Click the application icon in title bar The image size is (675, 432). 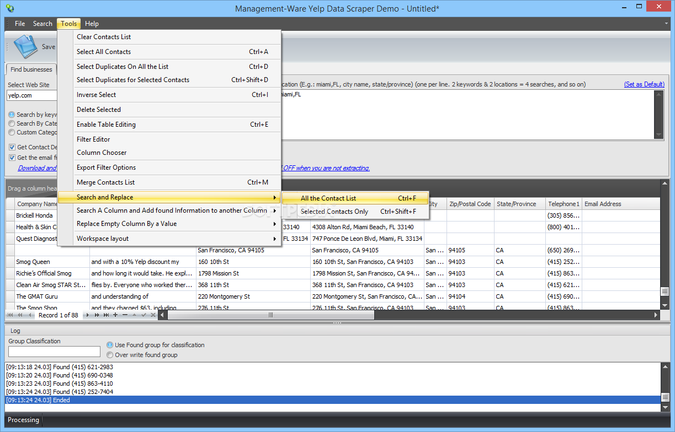[9, 8]
